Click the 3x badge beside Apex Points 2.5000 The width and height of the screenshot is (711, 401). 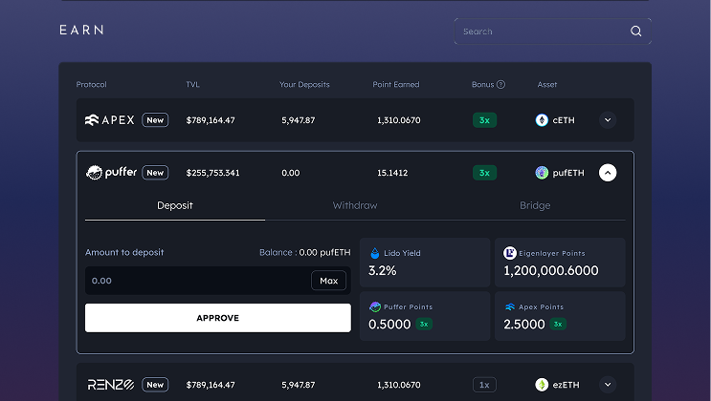tap(558, 324)
